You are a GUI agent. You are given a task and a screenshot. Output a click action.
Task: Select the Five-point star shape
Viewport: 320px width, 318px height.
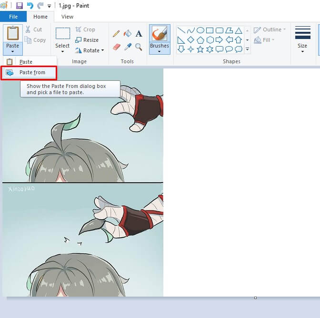(x=200, y=49)
